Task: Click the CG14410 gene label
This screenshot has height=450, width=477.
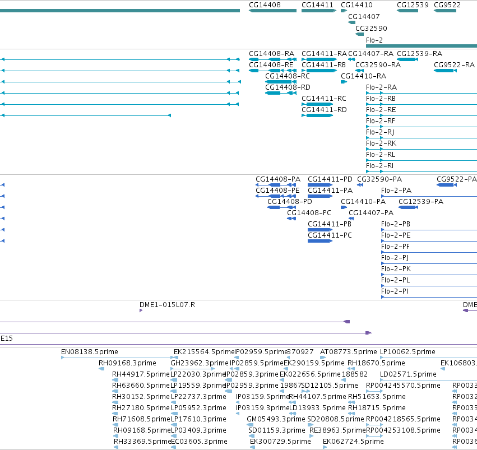Action: [356, 5]
